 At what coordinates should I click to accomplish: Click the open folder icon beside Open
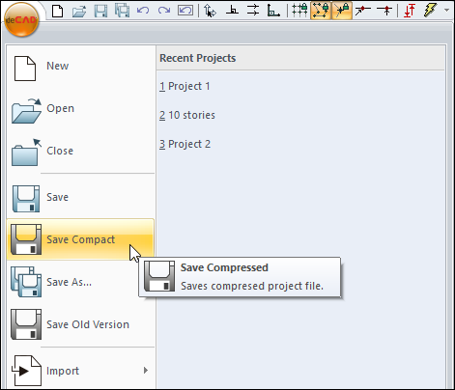tap(26, 111)
